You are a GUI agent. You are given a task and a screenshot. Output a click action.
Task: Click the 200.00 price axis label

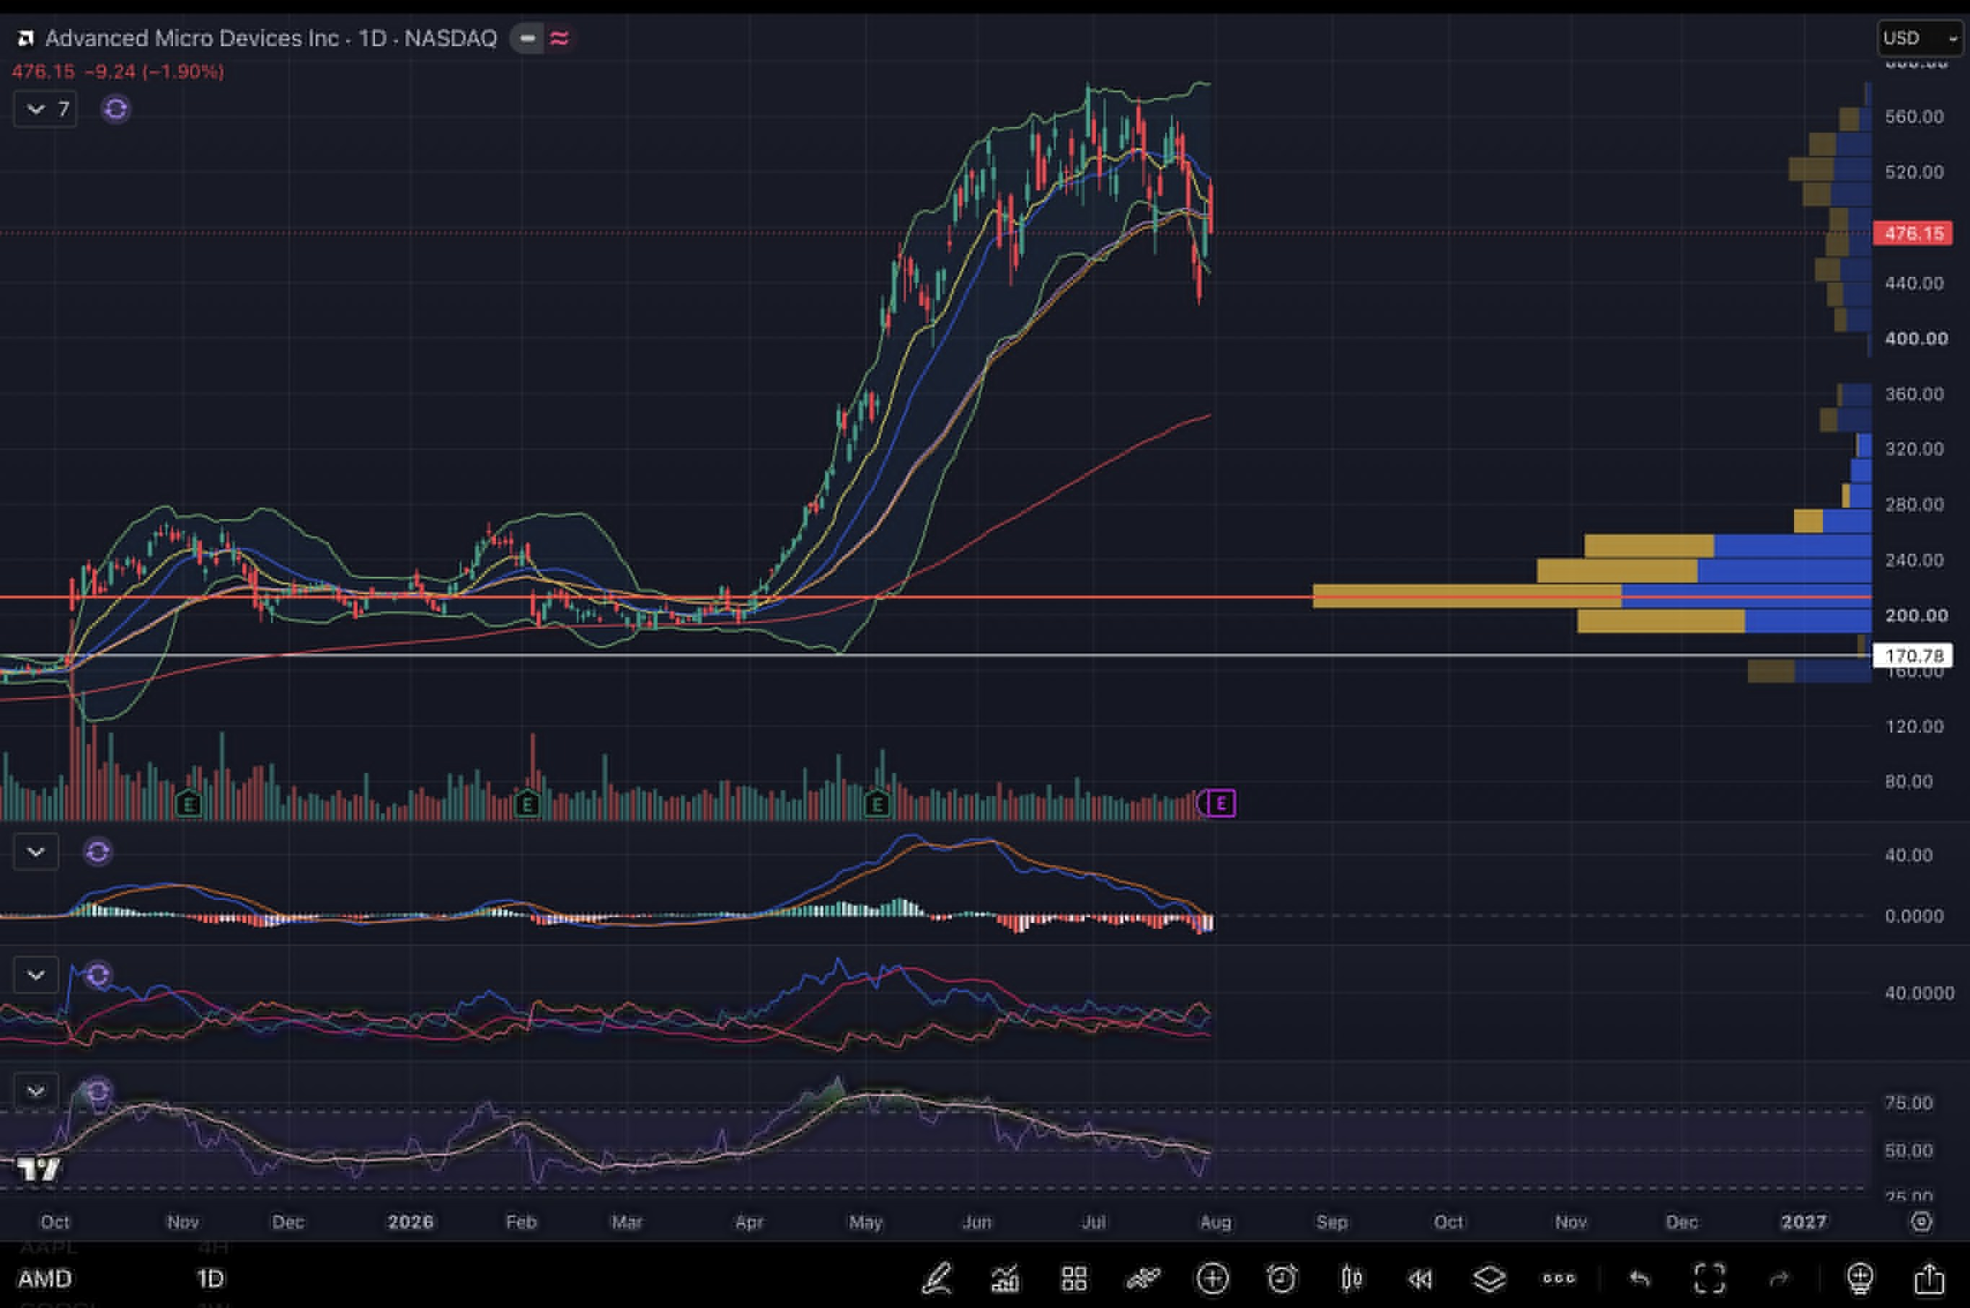point(1916,616)
